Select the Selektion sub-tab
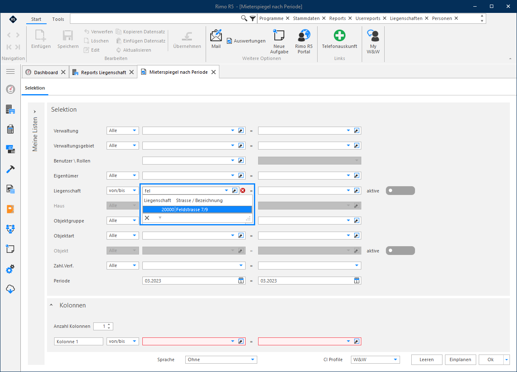Viewport: 517px width, 372px height. [35, 88]
